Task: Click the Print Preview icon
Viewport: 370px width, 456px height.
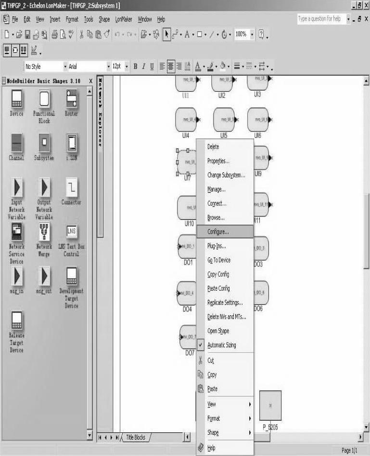Action: click(63, 35)
